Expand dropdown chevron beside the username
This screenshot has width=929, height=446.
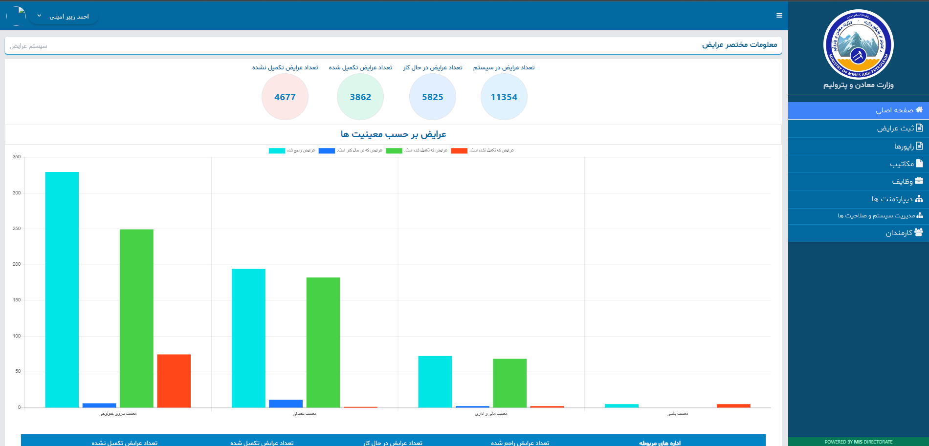[x=40, y=16]
